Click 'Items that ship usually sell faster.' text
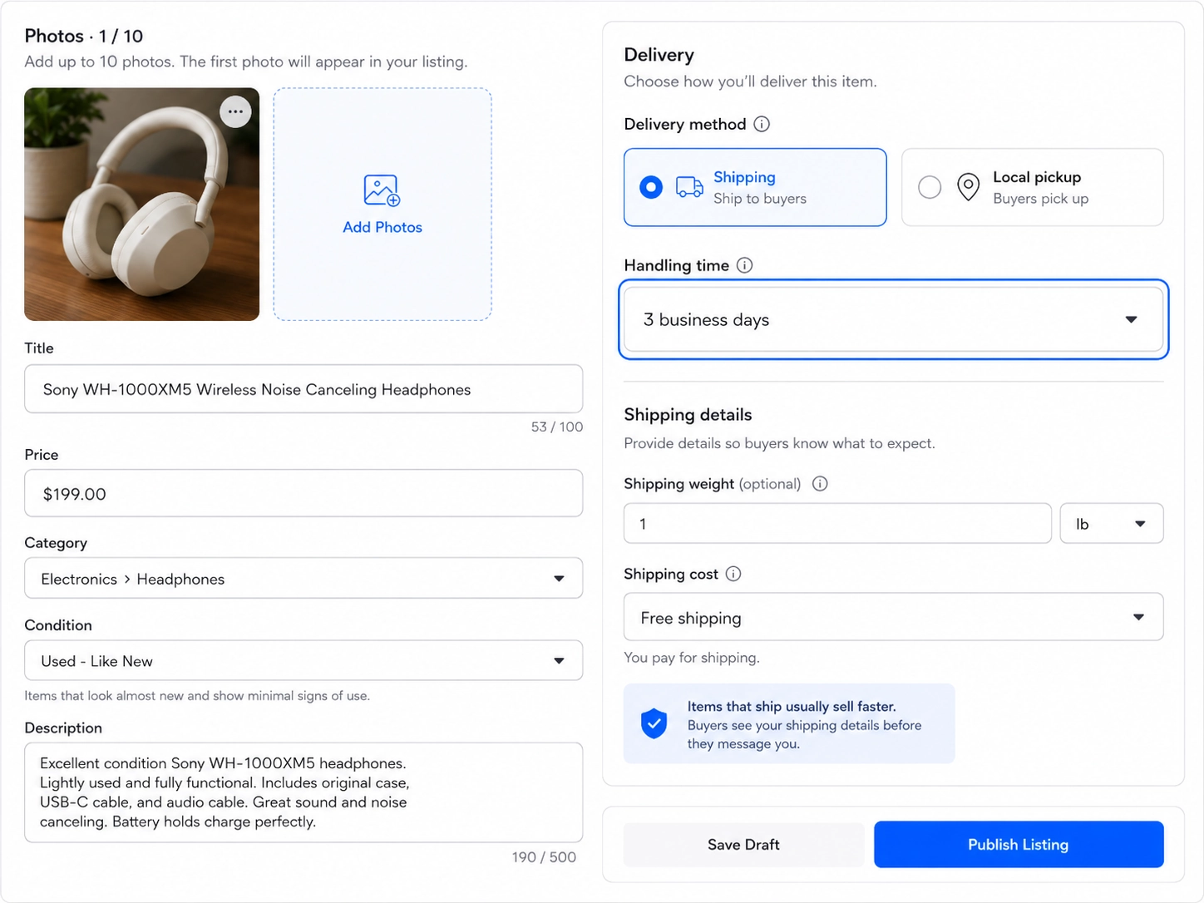Image resolution: width=1204 pixels, height=903 pixels. (x=792, y=707)
